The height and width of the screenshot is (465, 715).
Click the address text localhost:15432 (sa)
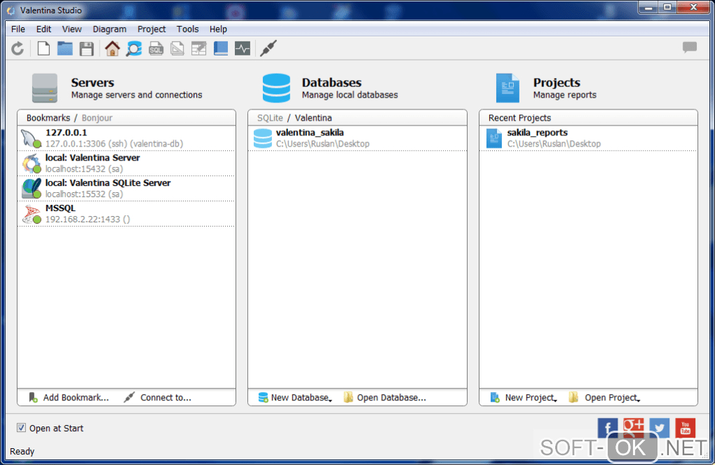coord(84,169)
